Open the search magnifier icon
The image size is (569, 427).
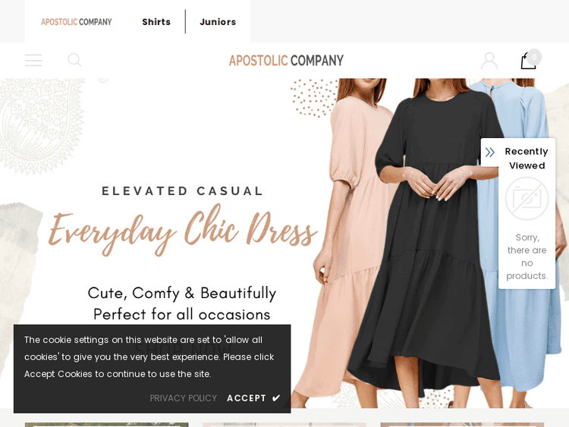(74, 60)
